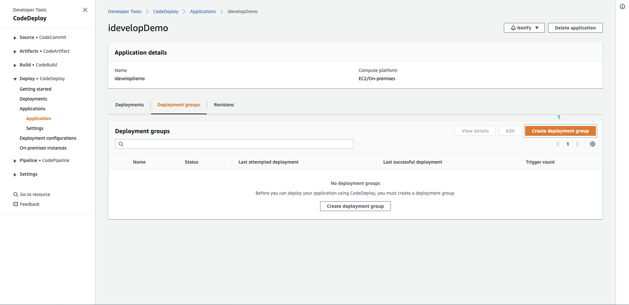Open On-premises instances in sidebar
Image resolution: width=629 pixels, height=305 pixels.
43,148
